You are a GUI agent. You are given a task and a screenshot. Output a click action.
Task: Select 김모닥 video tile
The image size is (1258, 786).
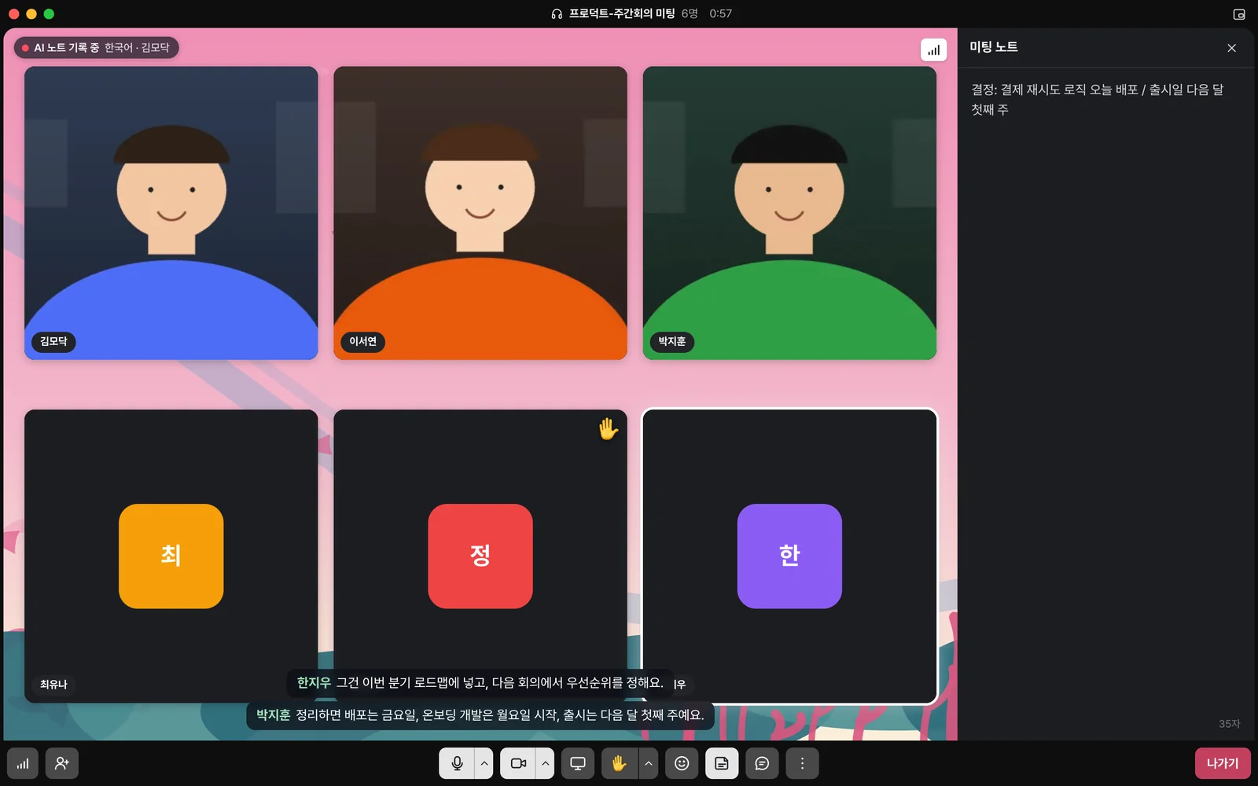click(171, 213)
